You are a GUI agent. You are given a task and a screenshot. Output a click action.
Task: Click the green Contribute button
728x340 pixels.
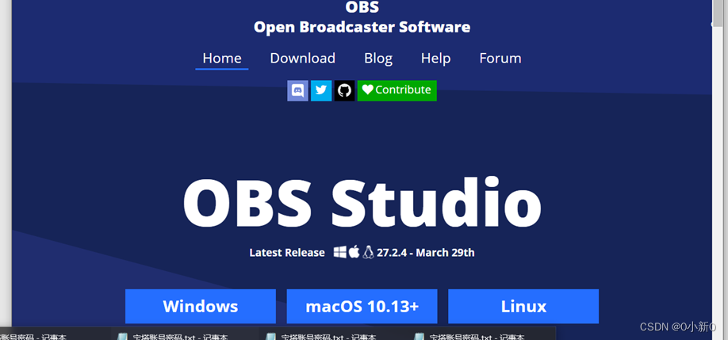[397, 90]
